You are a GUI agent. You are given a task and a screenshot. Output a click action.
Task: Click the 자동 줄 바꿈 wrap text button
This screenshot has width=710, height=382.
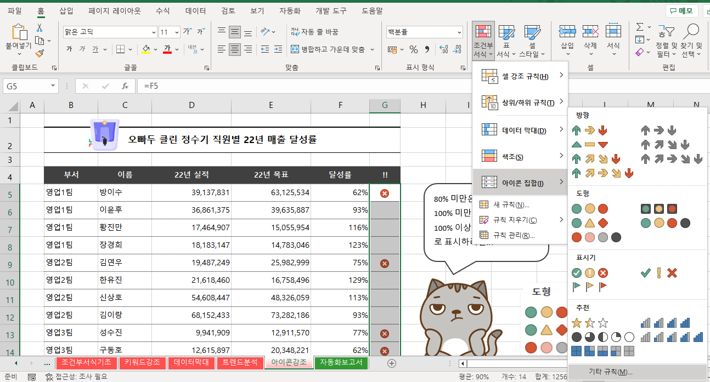[x=314, y=32]
